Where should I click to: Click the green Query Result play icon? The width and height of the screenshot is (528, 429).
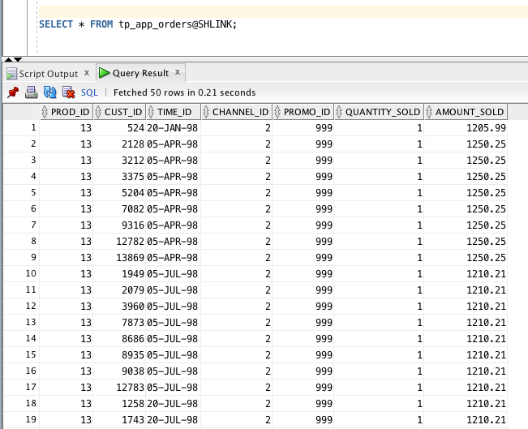(x=105, y=73)
